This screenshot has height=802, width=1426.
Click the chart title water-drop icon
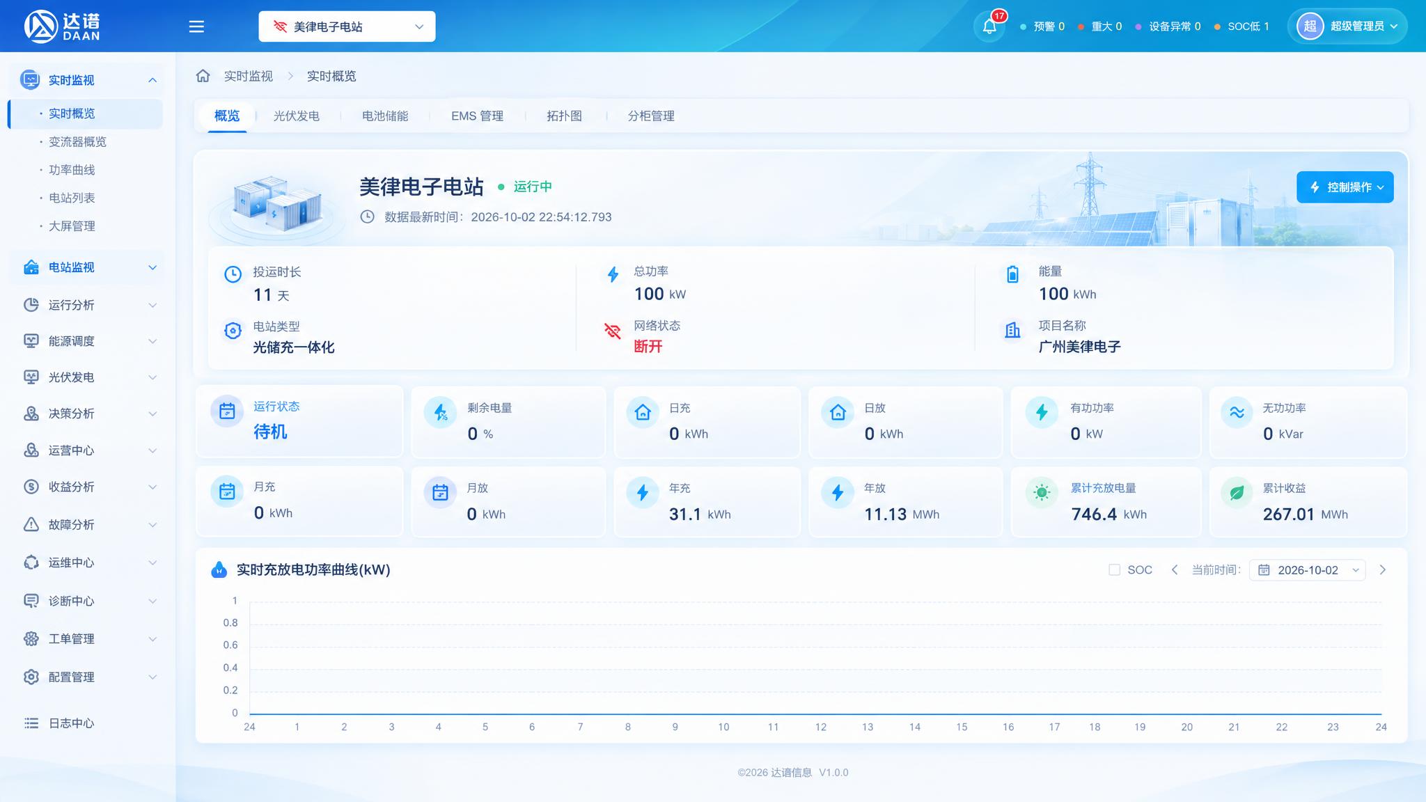click(x=219, y=569)
